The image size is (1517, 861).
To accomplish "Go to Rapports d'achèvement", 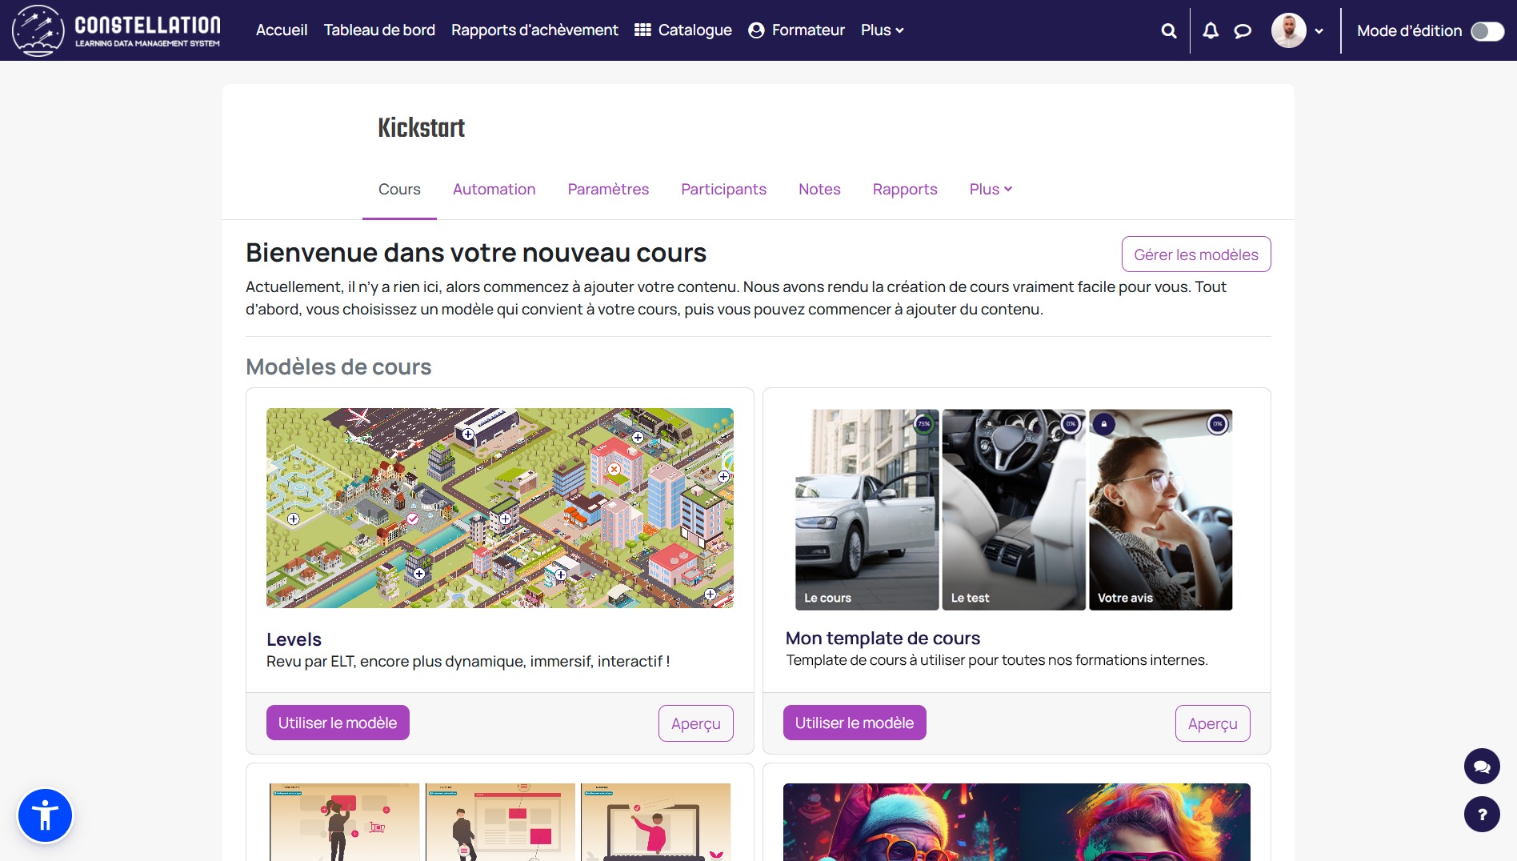I will click(534, 30).
